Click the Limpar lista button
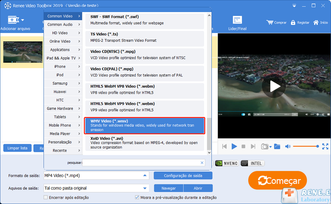 (x=17, y=148)
